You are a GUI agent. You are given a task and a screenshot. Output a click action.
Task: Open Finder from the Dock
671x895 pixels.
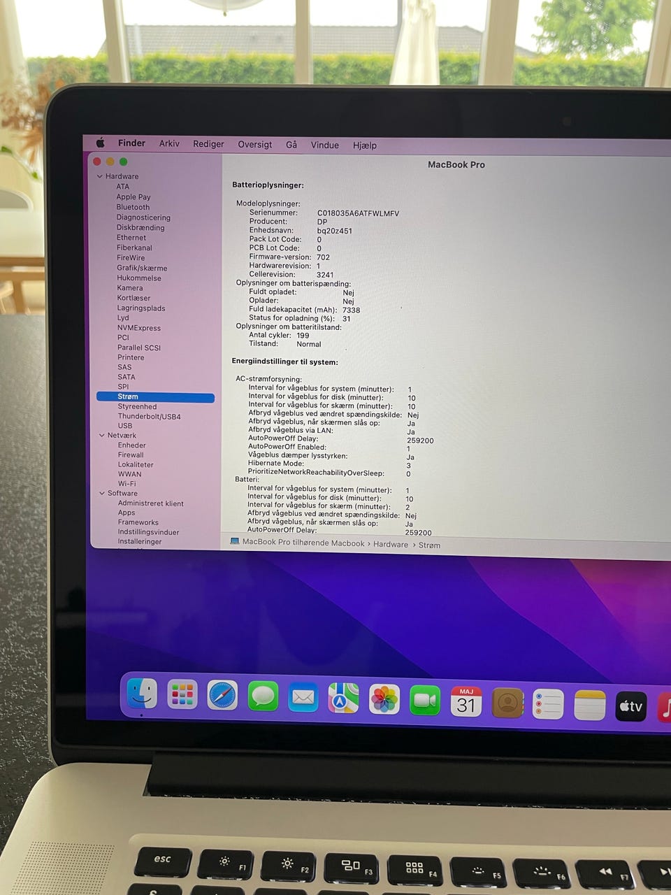coord(142,694)
